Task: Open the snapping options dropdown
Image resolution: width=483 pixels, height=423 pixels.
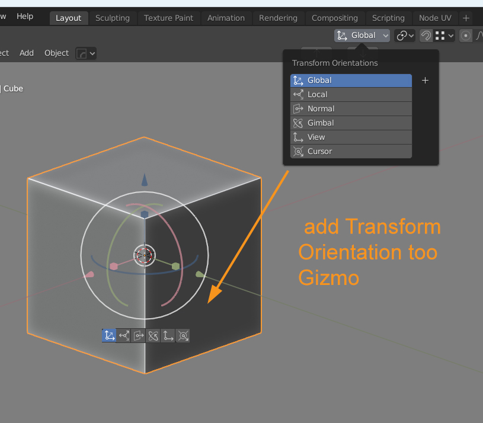Action: click(x=444, y=36)
